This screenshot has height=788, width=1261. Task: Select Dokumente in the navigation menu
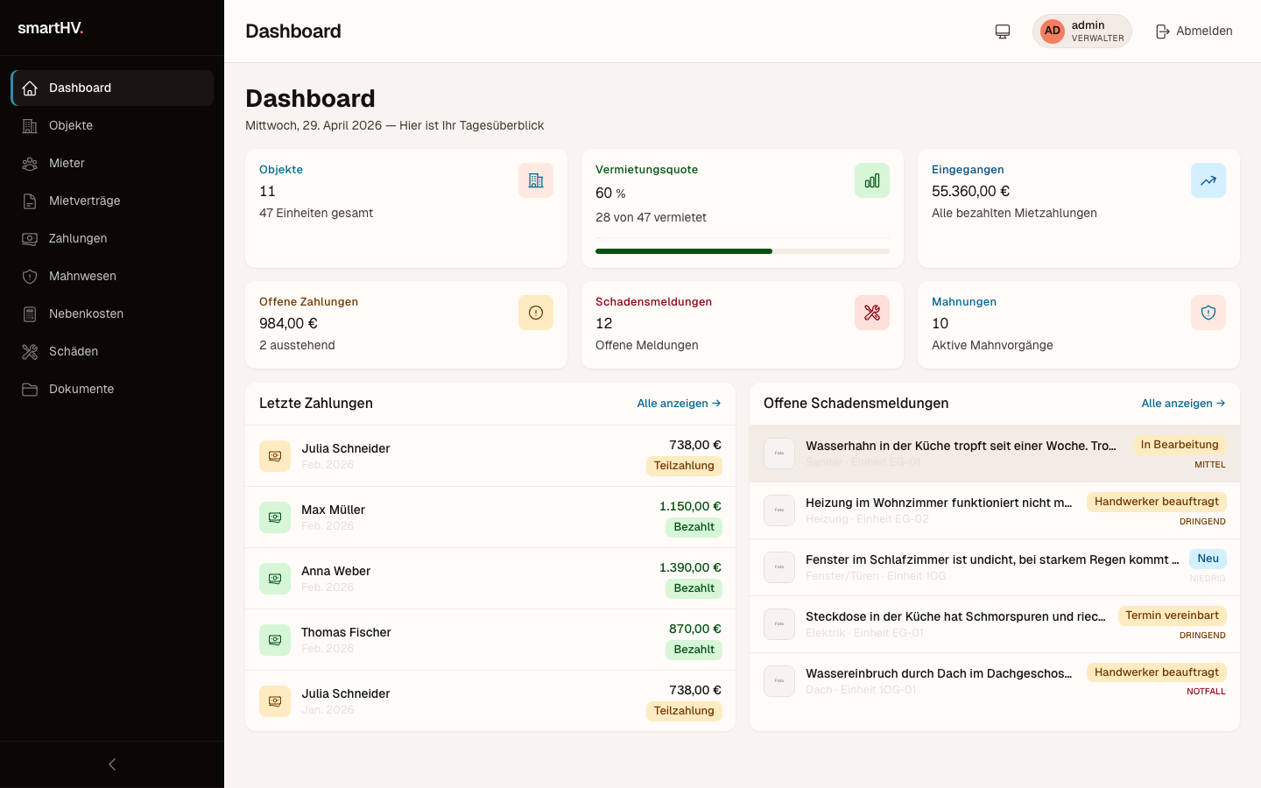(82, 389)
